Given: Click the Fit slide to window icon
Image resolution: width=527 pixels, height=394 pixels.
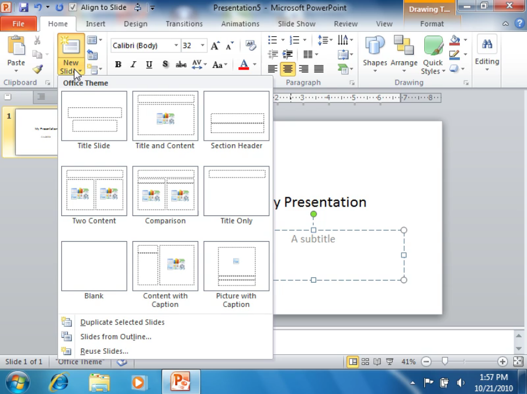Looking at the screenshot, I should point(518,362).
